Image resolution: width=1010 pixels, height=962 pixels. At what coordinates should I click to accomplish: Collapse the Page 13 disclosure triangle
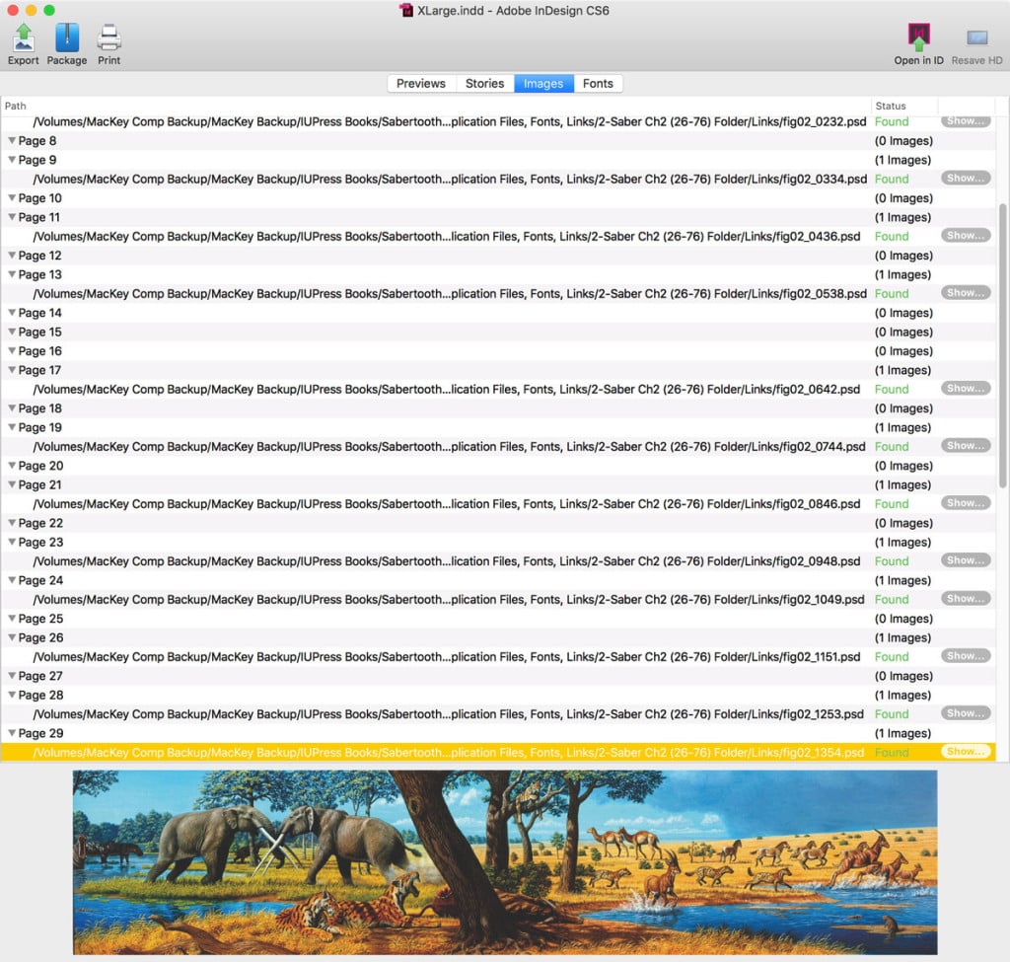12,274
